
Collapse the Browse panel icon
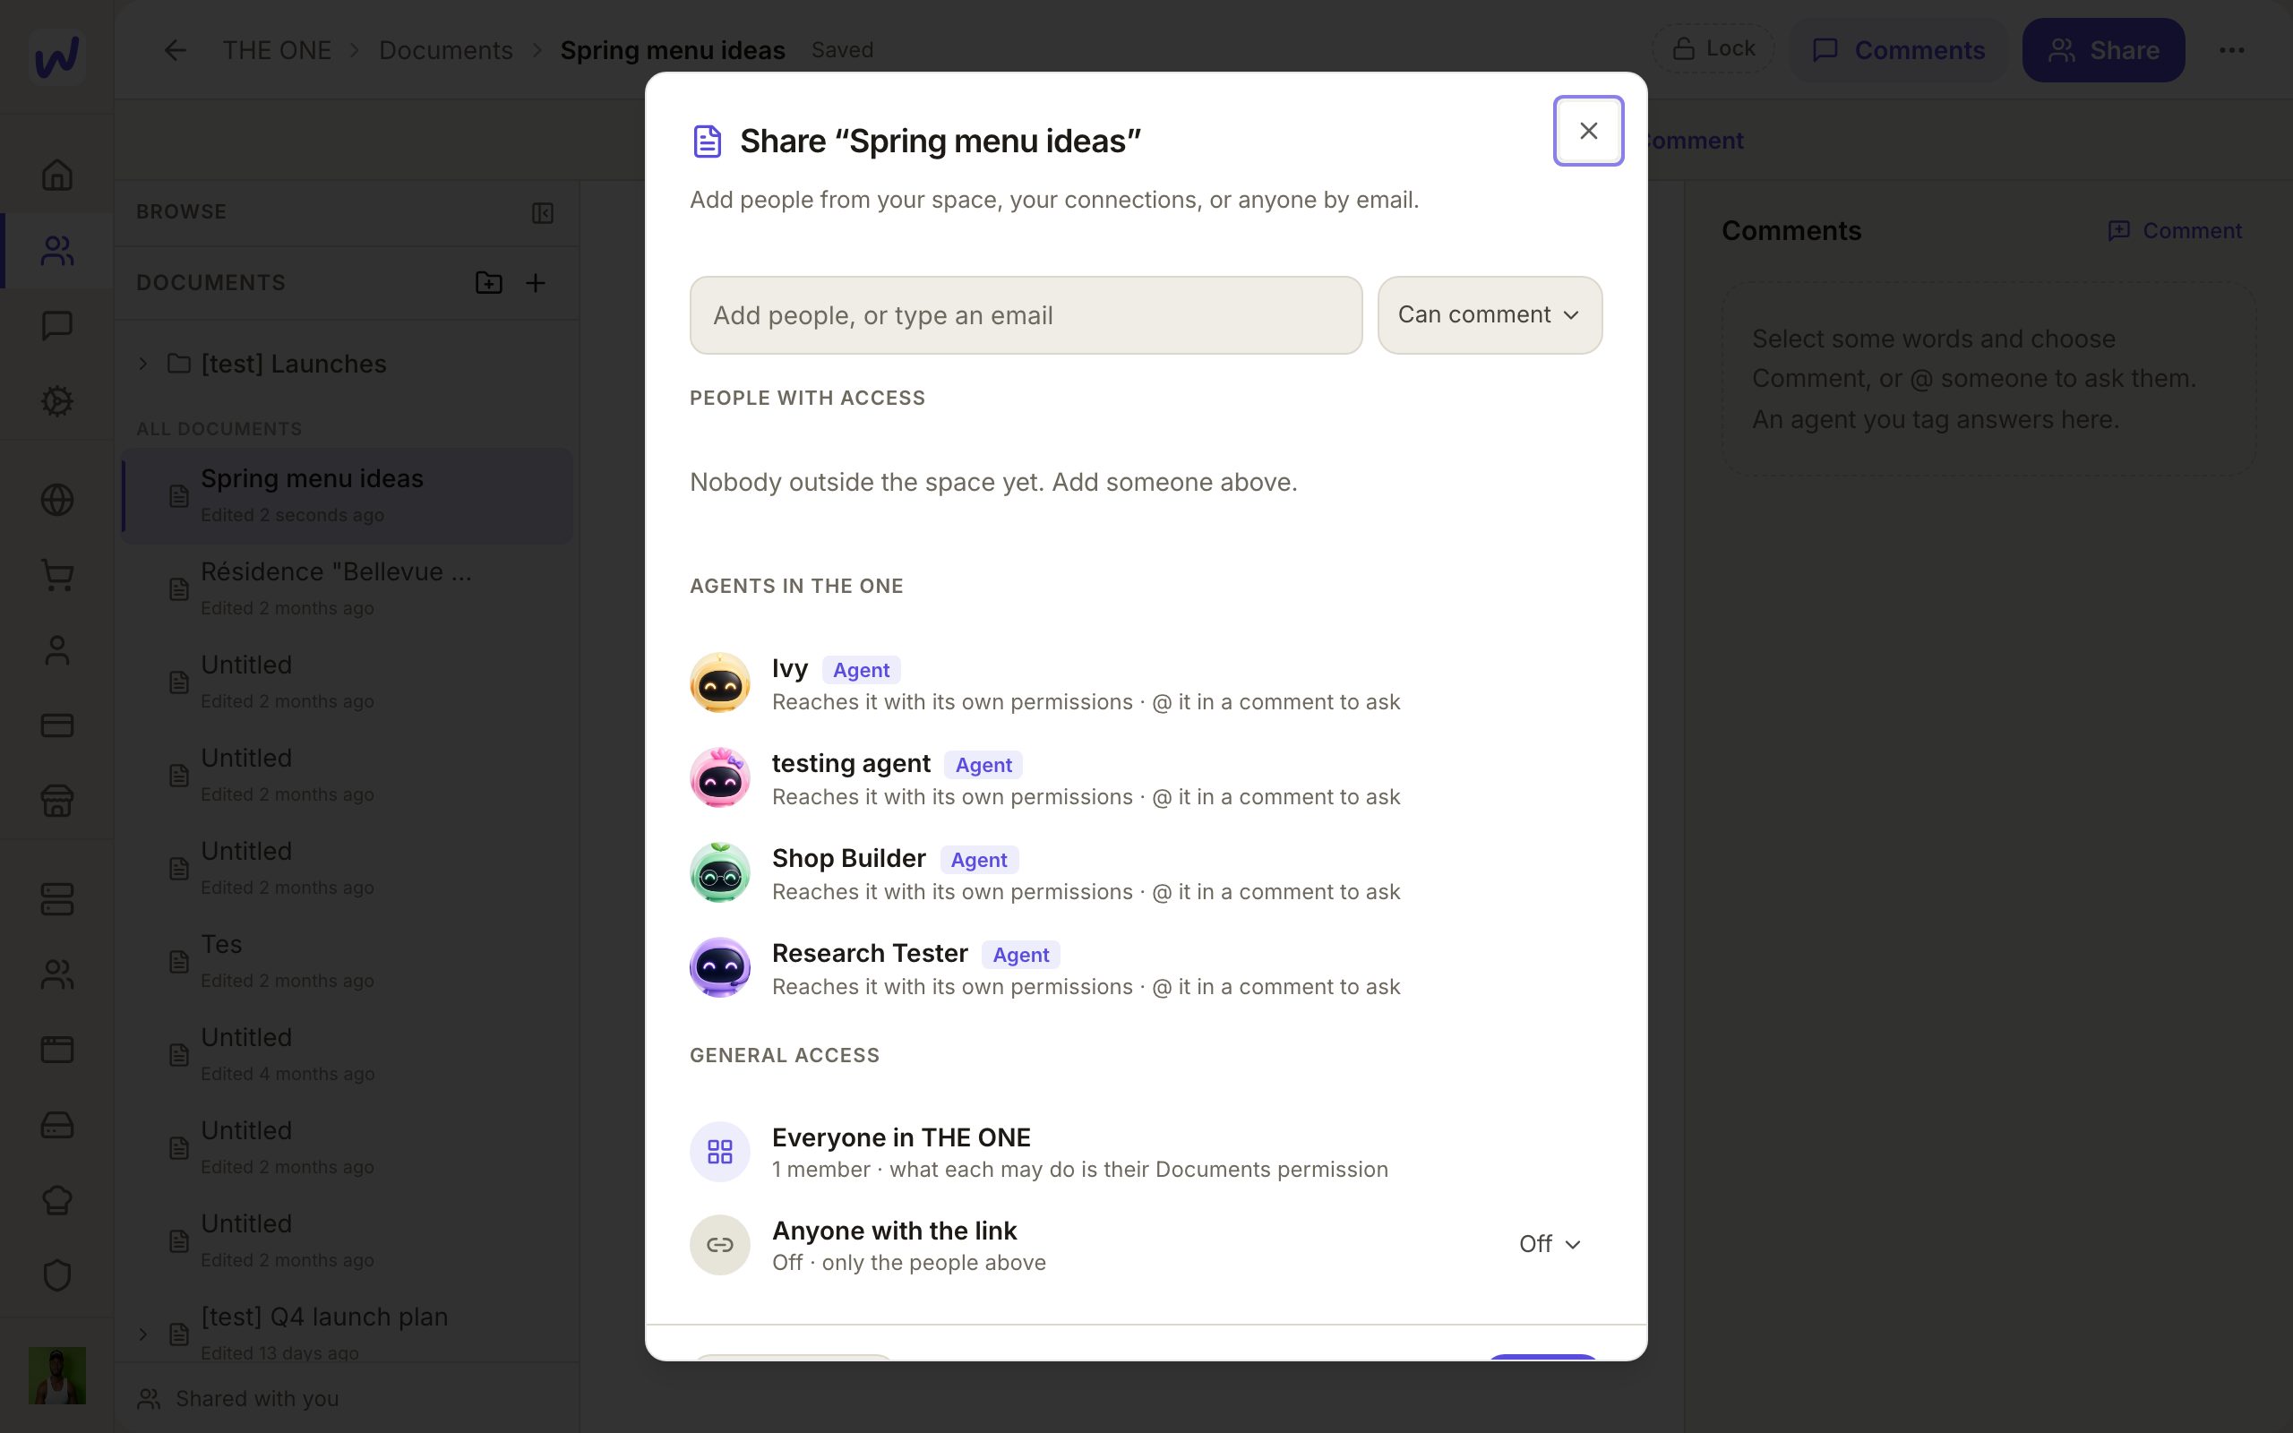542,212
